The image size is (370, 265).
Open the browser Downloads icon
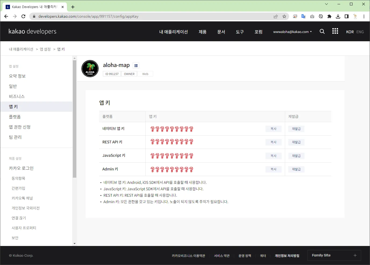pos(338,16)
